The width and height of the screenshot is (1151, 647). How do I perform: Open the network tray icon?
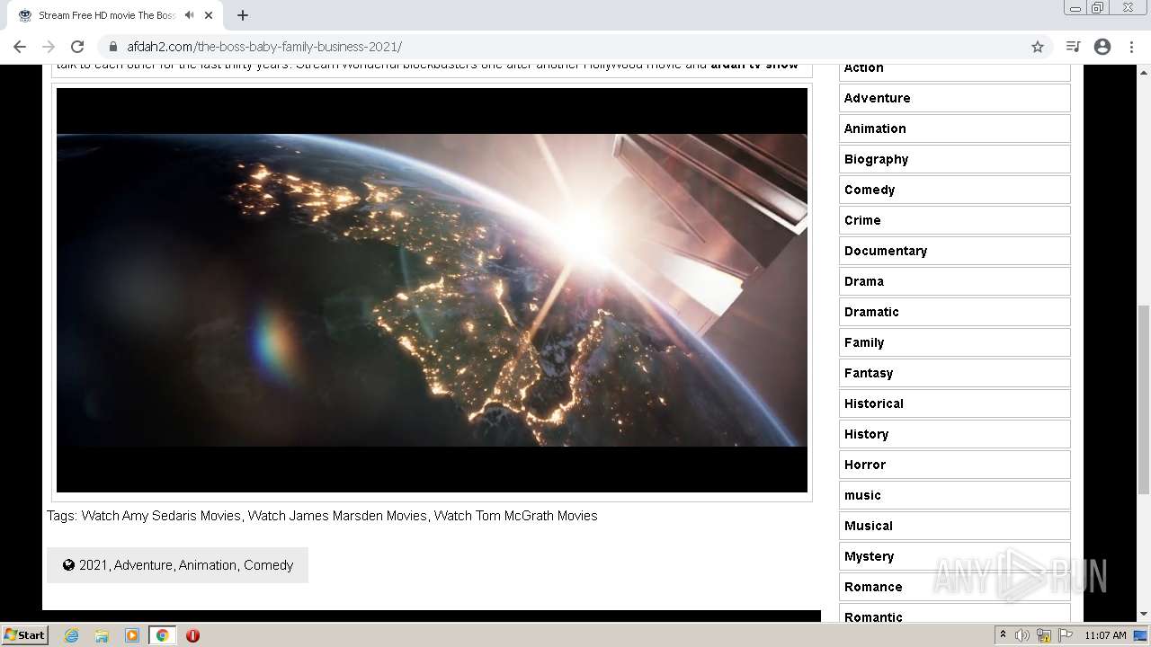pos(1044,635)
